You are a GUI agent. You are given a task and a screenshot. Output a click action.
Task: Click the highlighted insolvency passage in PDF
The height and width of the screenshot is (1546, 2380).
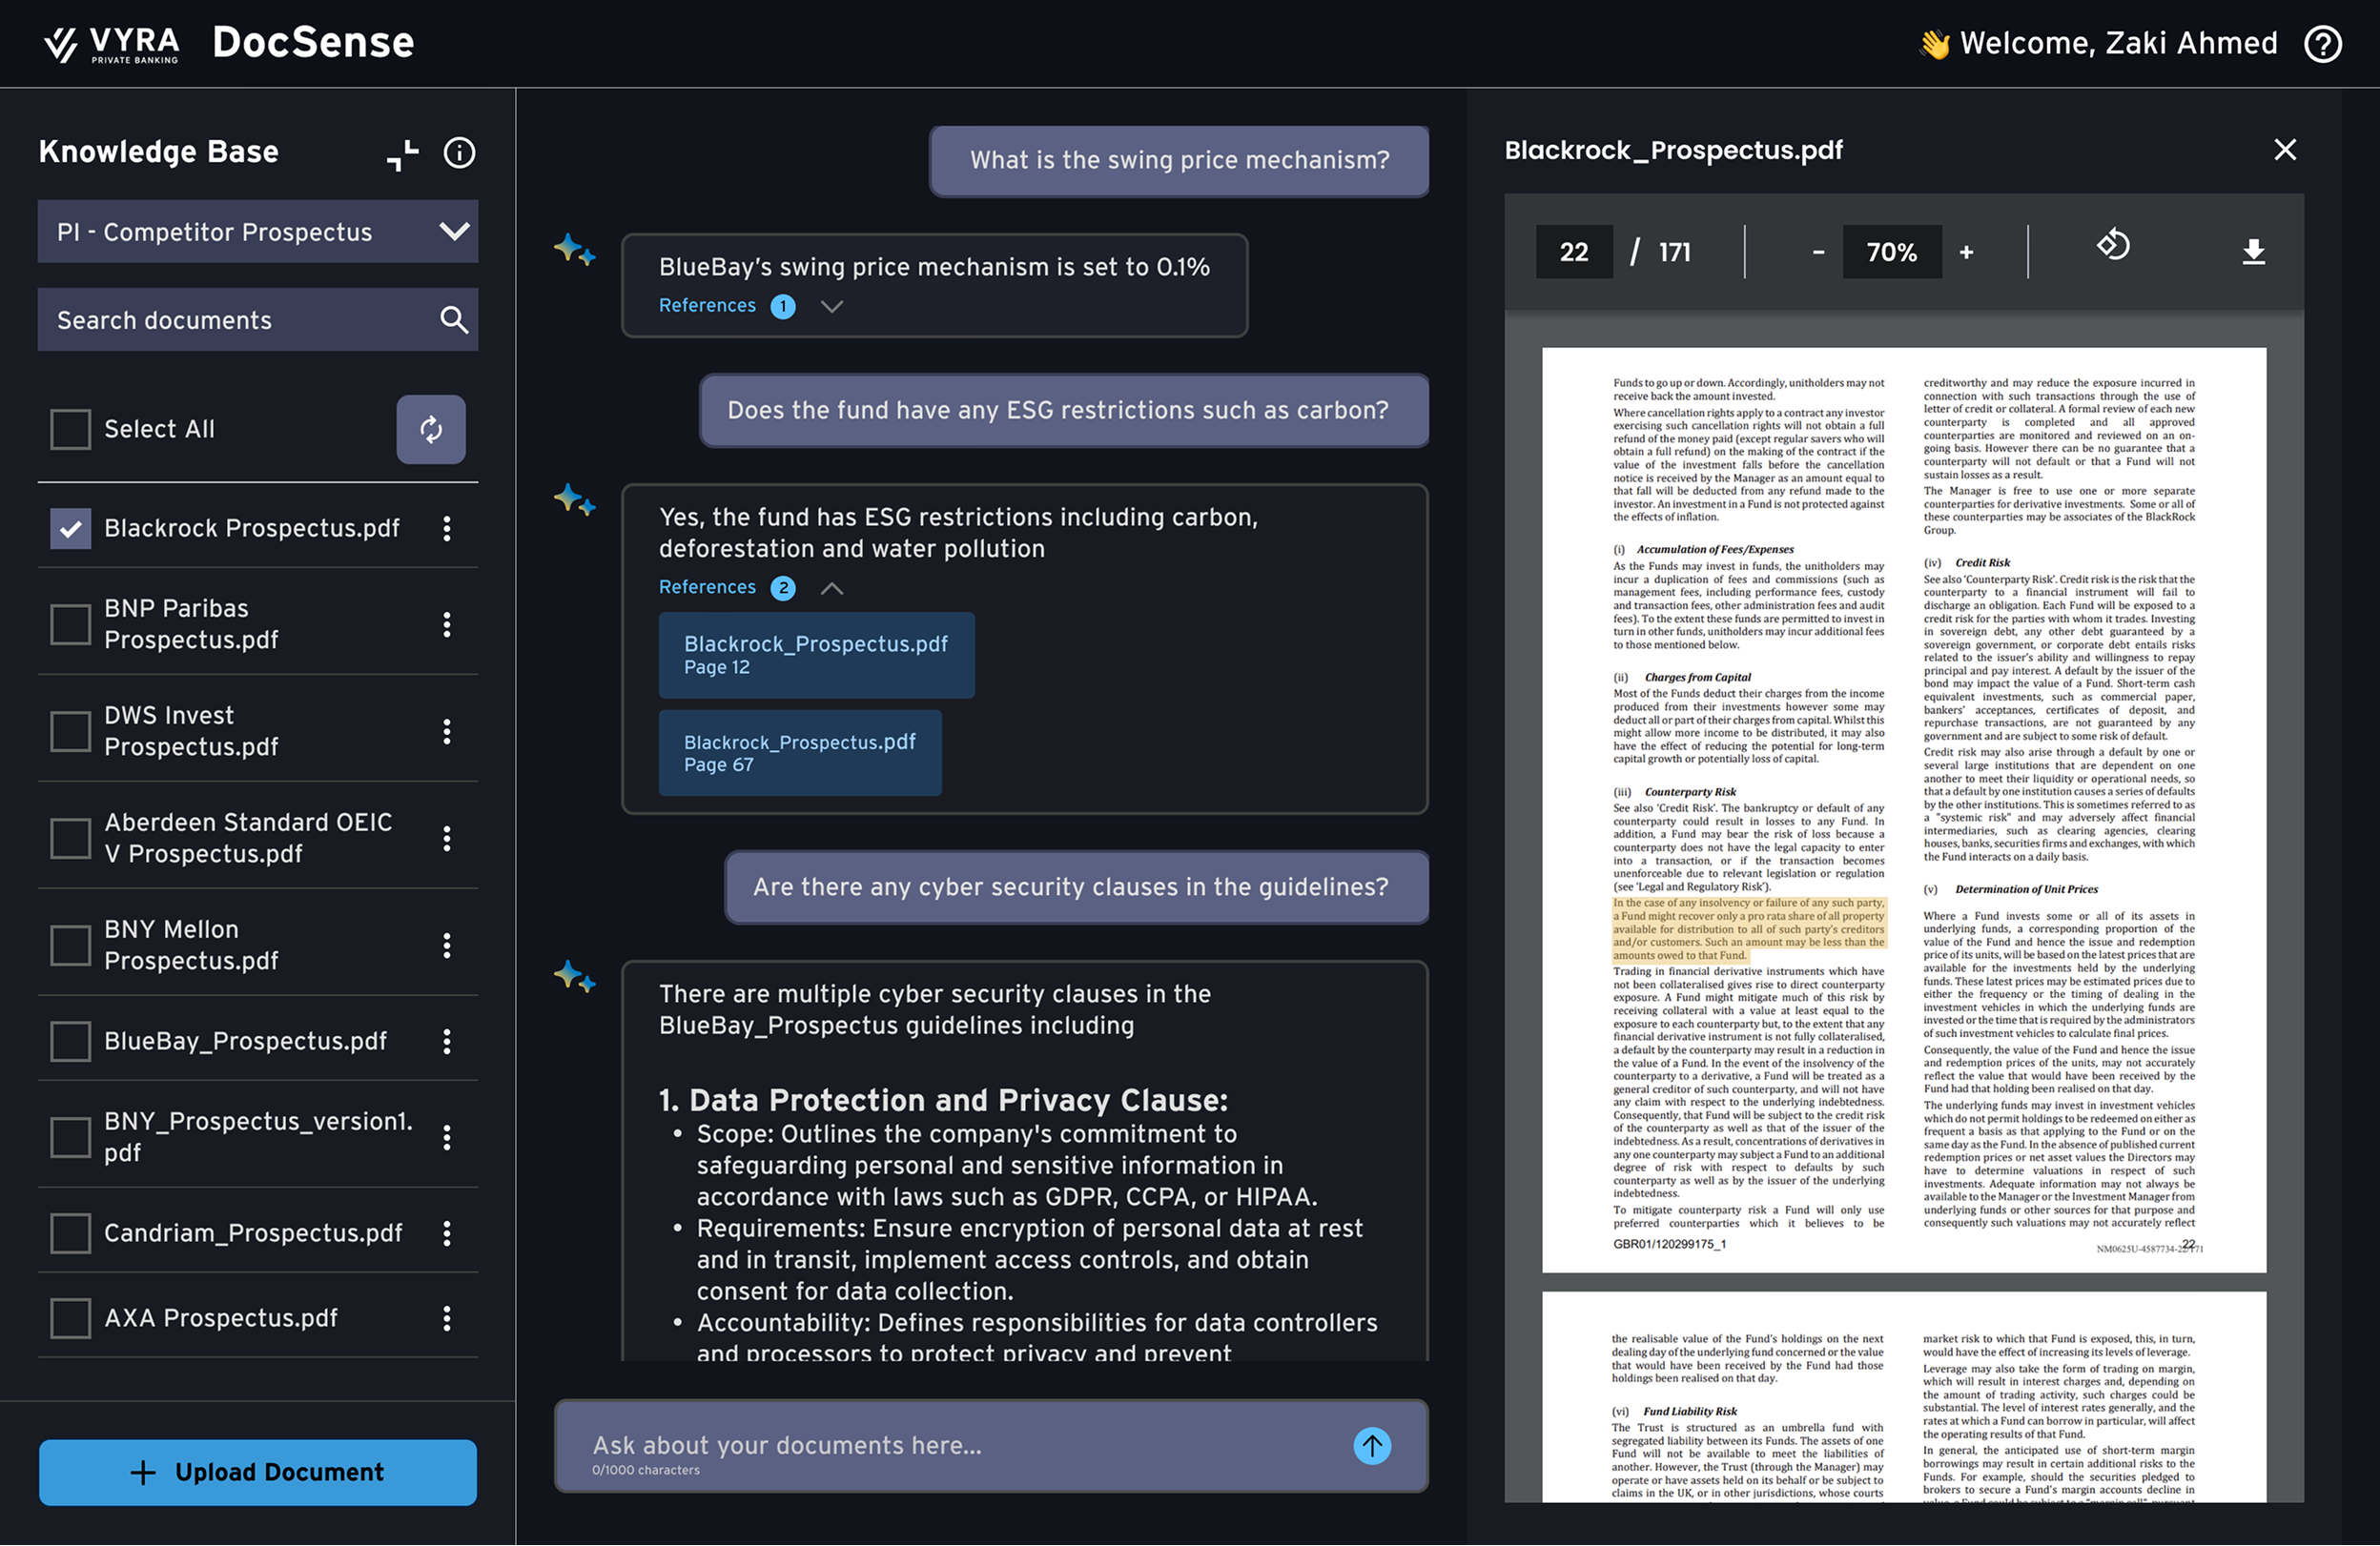pos(1749,929)
